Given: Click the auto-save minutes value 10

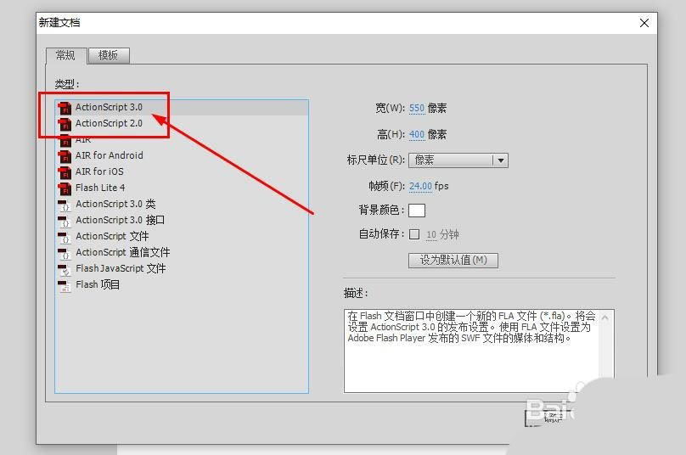Looking at the screenshot, I should [x=431, y=234].
